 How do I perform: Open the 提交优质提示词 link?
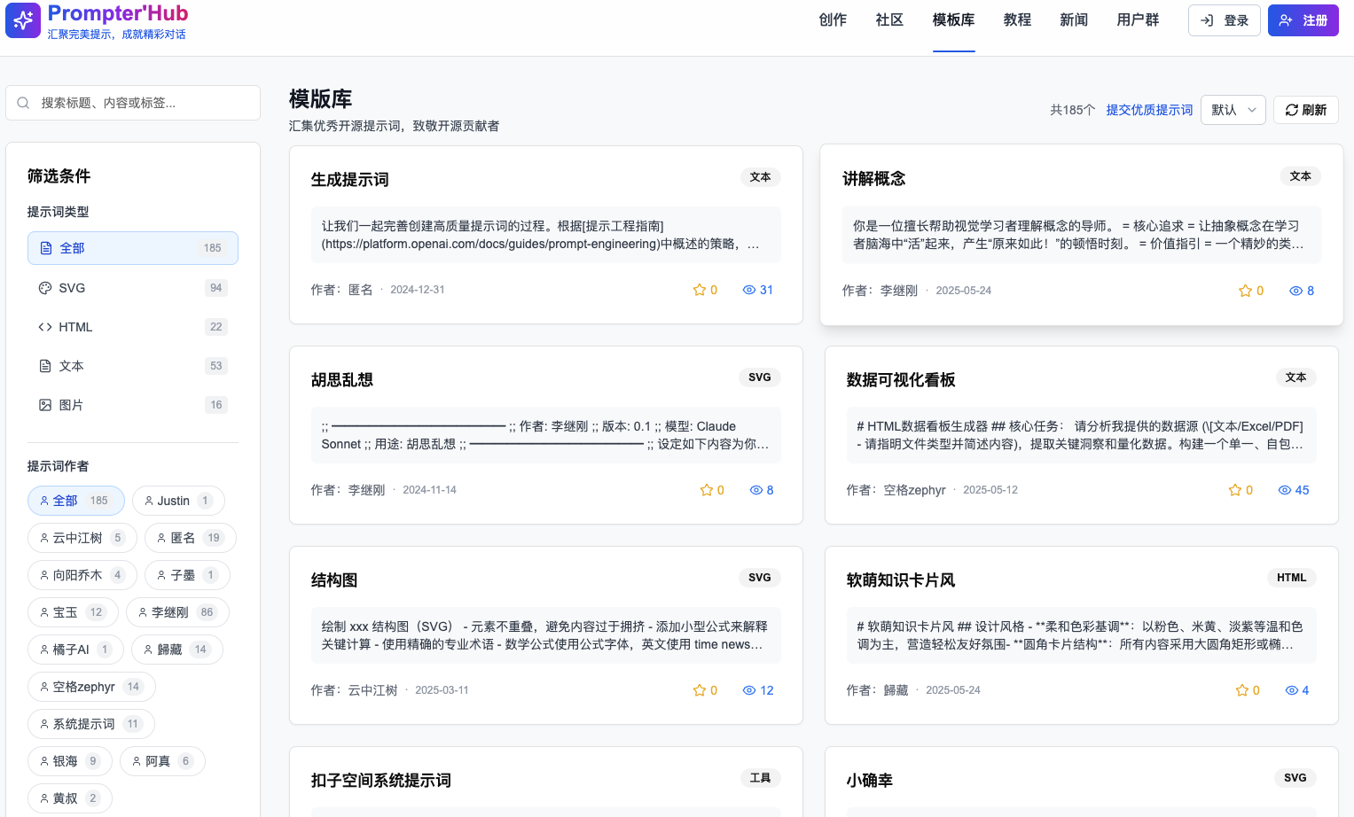point(1149,110)
